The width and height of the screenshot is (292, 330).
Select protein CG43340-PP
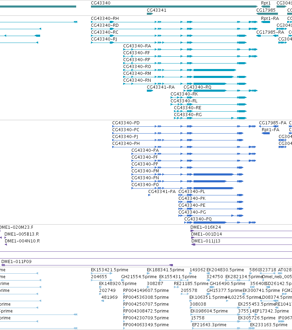click(145, 164)
